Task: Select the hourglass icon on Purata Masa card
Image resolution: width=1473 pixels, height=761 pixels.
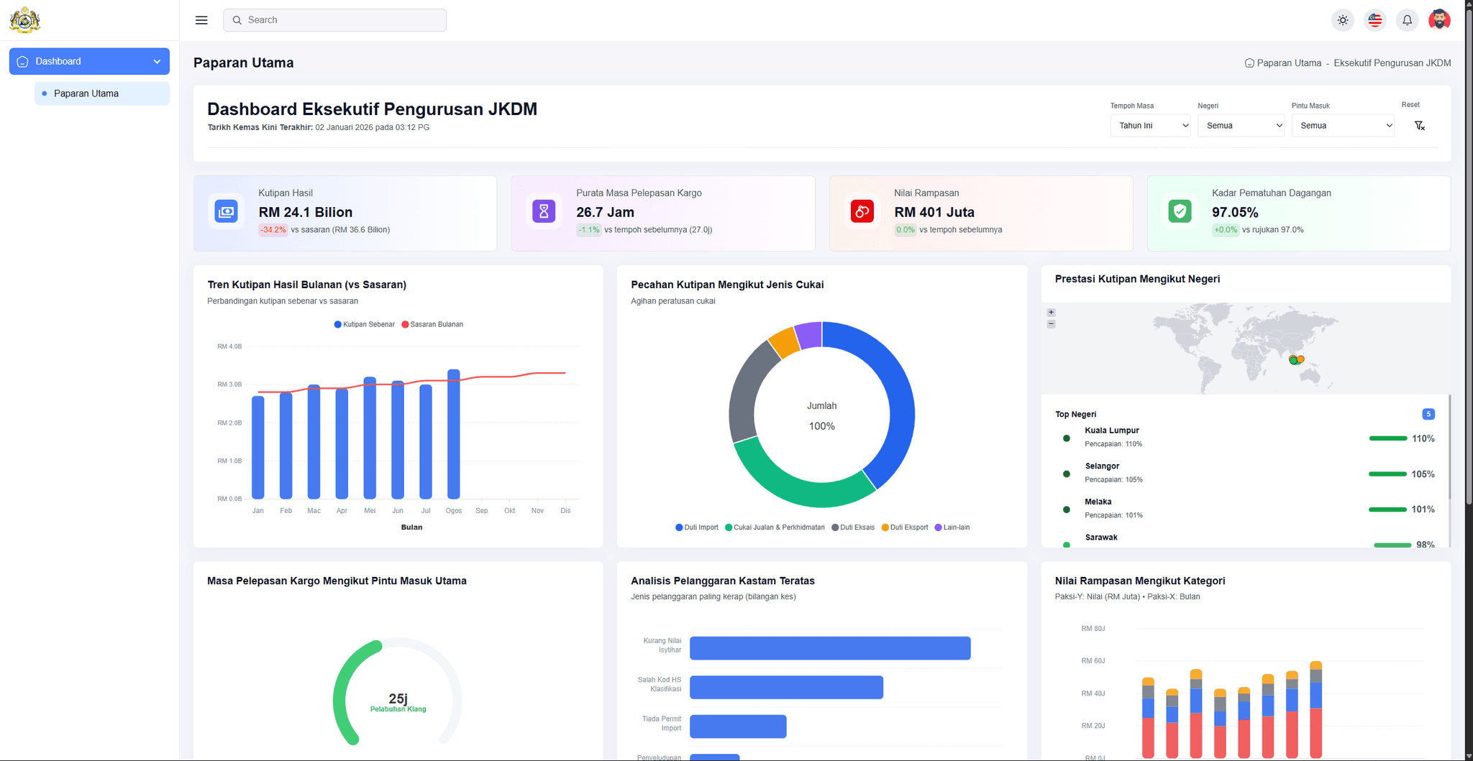Action: tap(544, 211)
